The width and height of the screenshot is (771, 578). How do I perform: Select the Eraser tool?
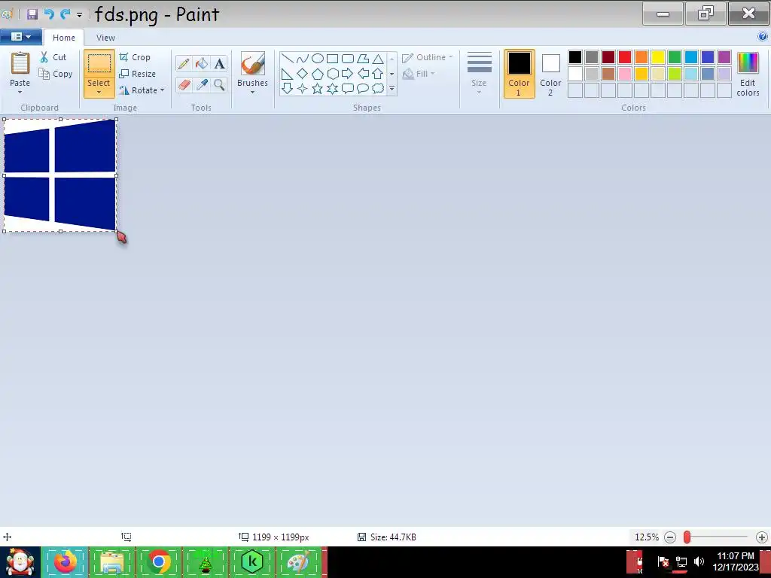coord(184,84)
